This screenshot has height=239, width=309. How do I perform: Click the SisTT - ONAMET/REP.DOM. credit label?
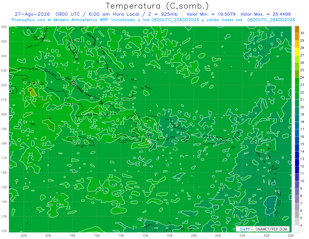263,229
